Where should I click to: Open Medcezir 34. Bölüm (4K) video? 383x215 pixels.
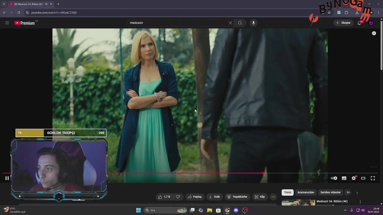332,201
